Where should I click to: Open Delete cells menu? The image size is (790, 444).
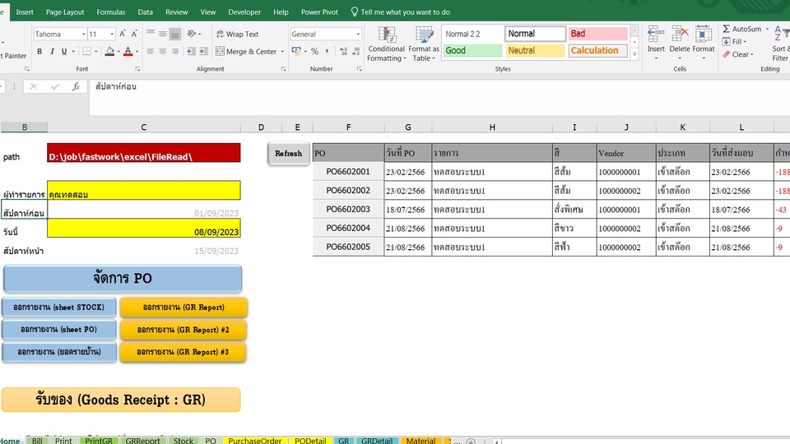click(x=679, y=44)
